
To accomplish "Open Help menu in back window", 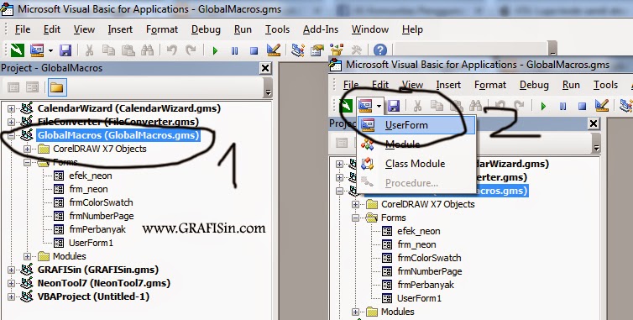I will pyautogui.click(x=412, y=29).
